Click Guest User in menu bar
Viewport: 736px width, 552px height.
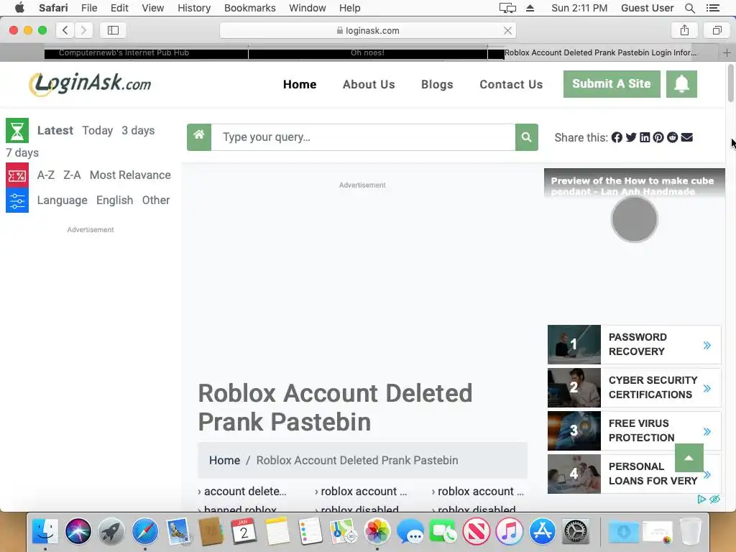pos(647,8)
